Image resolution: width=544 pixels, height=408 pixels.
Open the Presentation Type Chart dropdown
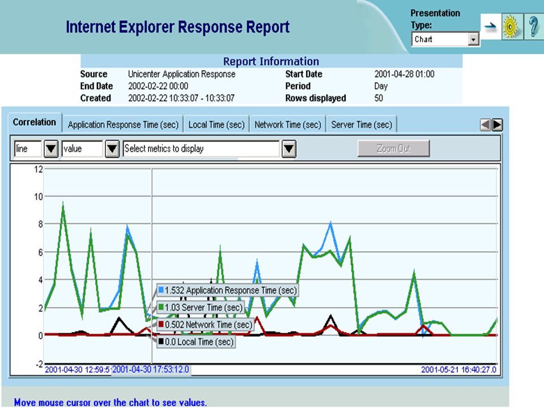tap(445, 39)
